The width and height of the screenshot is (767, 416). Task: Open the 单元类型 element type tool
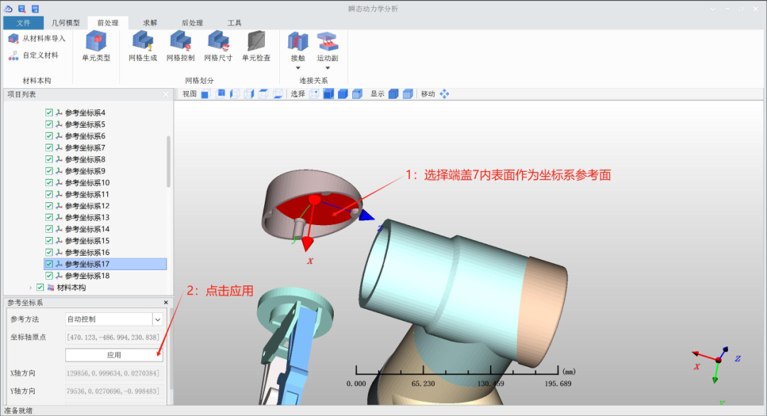click(x=97, y=46)
